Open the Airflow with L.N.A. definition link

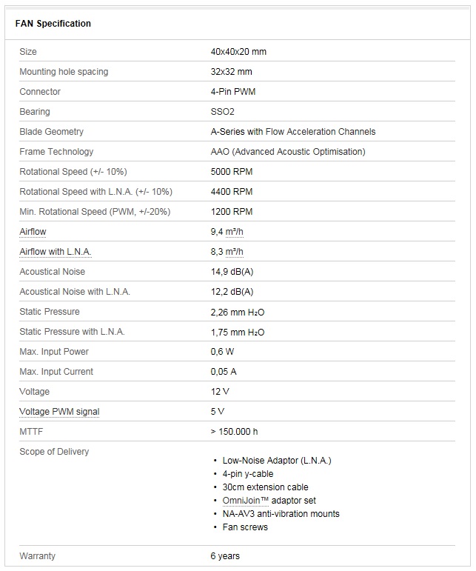click(56, 252)
